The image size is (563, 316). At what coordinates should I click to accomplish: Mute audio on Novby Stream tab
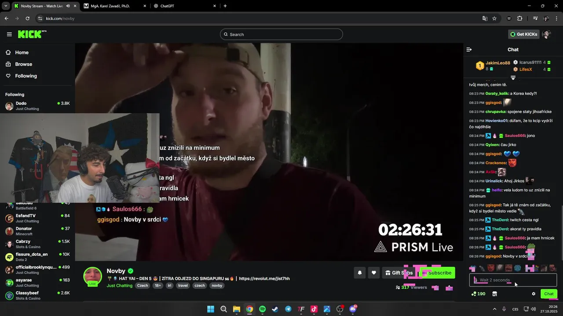(68, 6)
